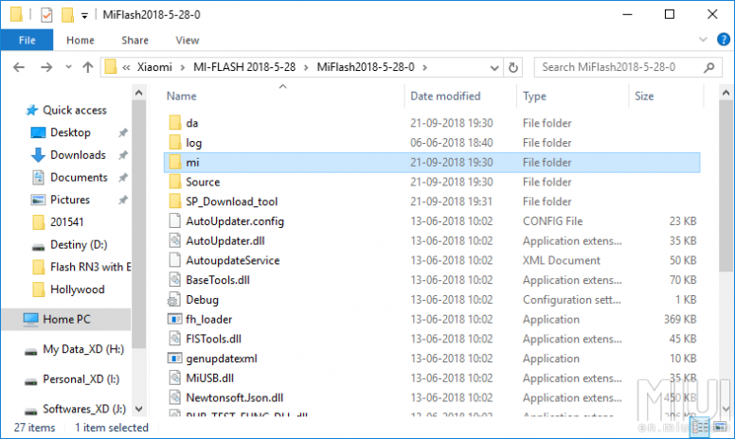
Task: Sort by the Date modified column
Action: coord(445,96)
